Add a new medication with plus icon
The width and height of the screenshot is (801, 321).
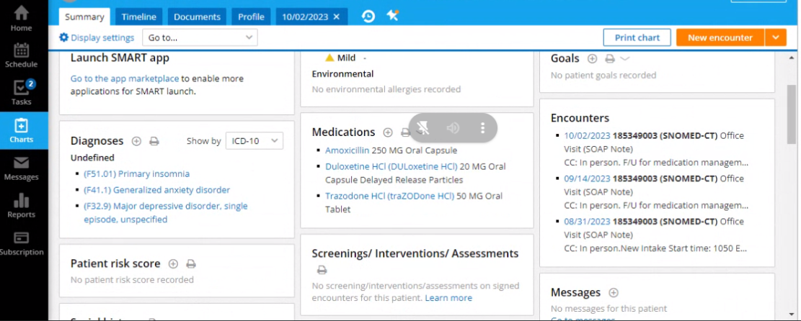[x=388, y=132]
